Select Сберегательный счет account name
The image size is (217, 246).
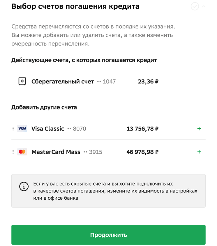(63, 81)
